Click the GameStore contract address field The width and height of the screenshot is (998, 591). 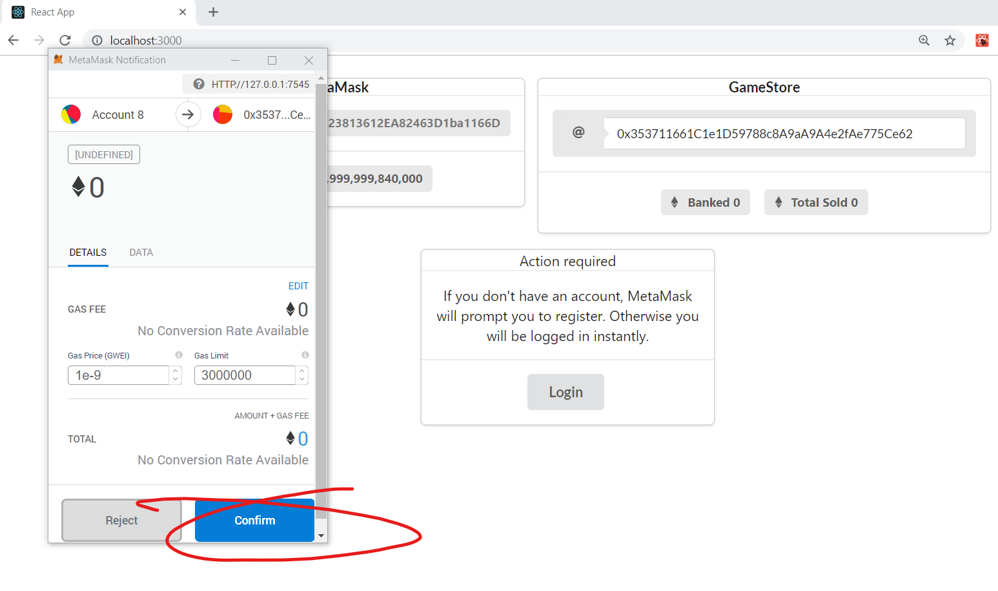(784, 134)
